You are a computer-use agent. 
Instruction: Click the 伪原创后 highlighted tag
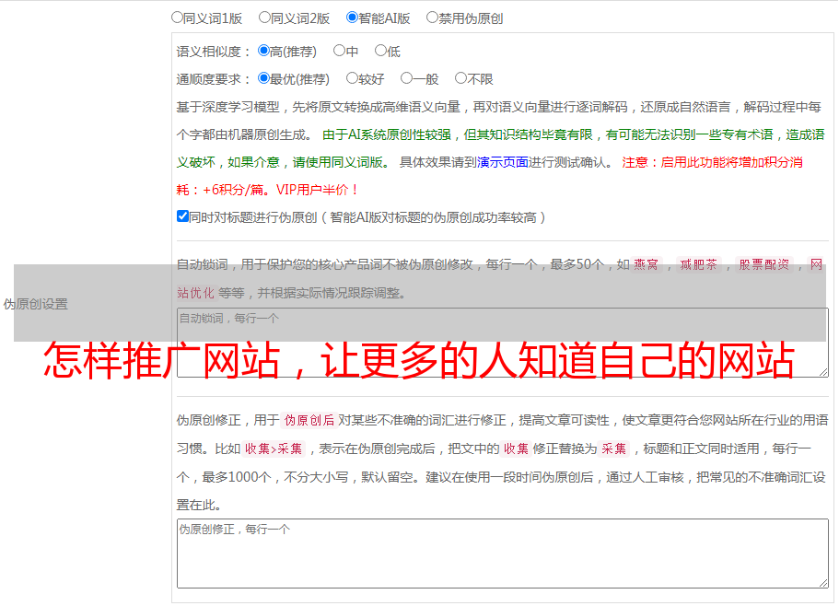(309, 420)
